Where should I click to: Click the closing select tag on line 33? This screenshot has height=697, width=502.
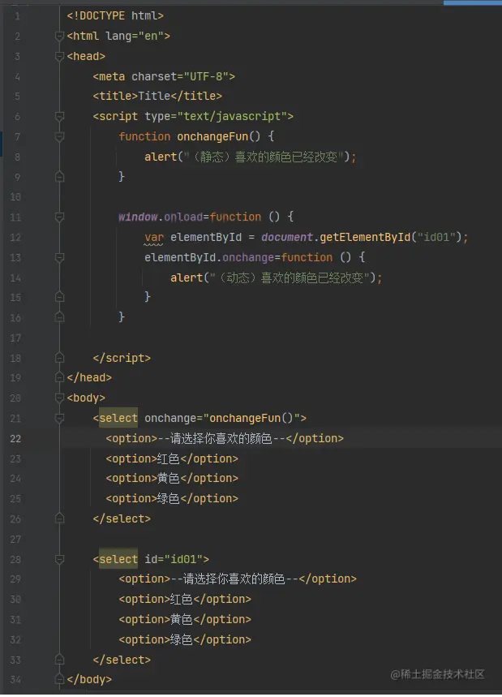pyautogui.click(x=122, y=660)
